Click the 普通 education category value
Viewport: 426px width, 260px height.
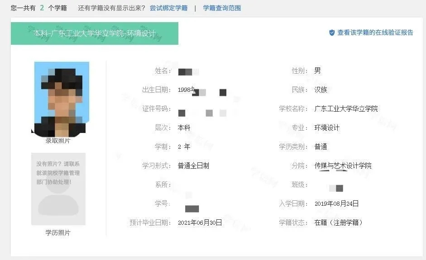[x=321, y=147]
